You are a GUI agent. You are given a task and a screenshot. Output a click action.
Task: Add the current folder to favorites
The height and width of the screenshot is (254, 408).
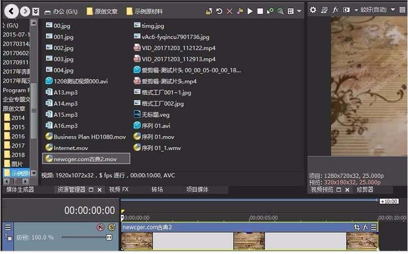[x=240, y=11]
